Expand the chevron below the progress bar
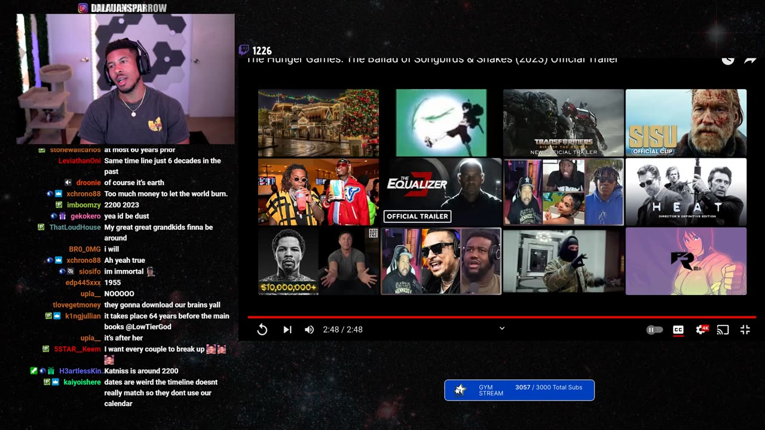Viewport: 765px width, 430px height. (502, 328)
